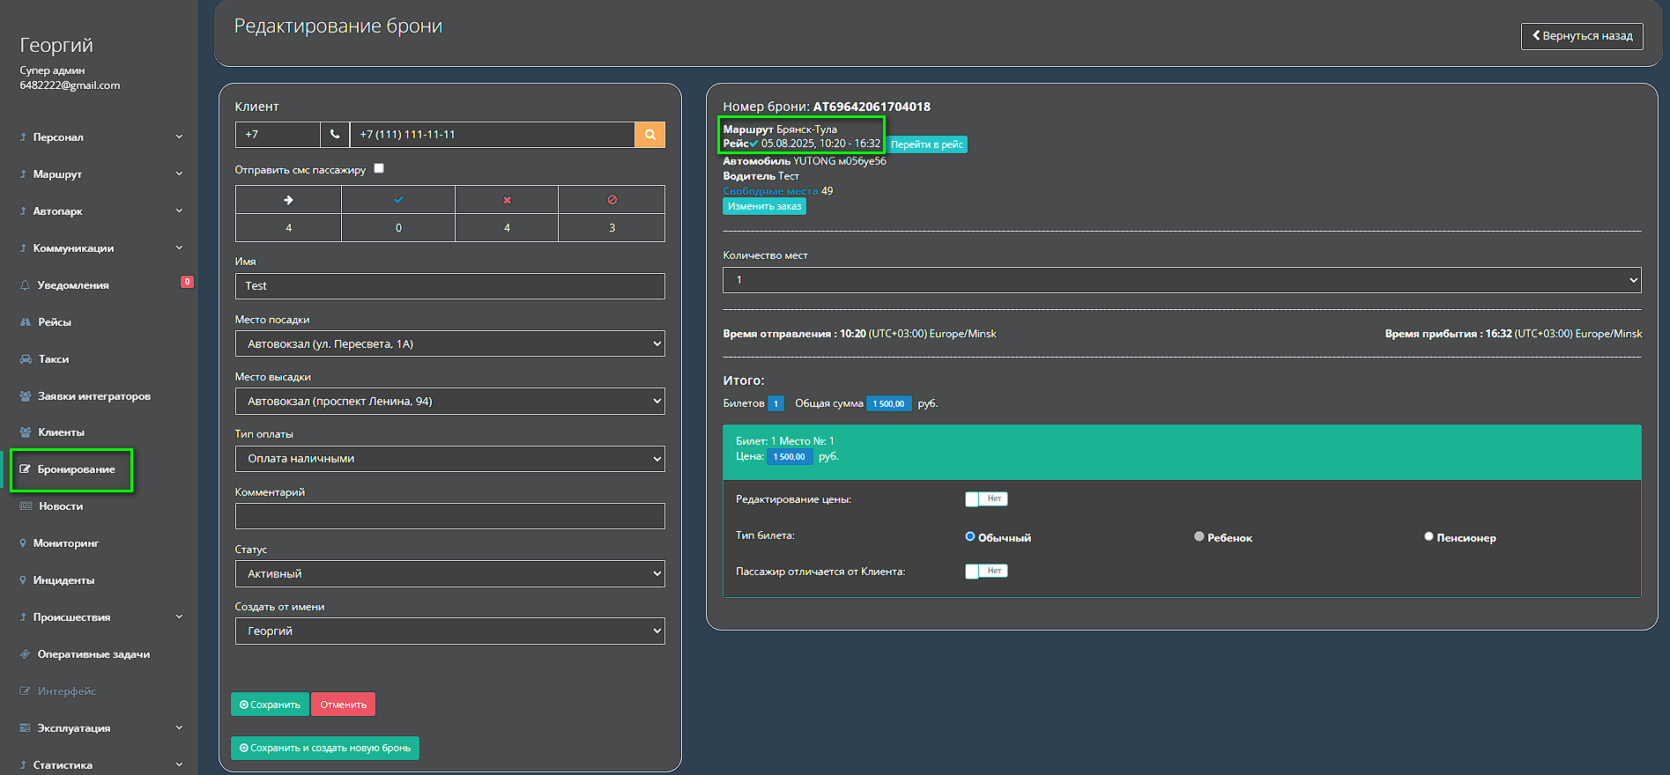
Task: Open the Место посадки dropdown
Action: tap(449, 344)
